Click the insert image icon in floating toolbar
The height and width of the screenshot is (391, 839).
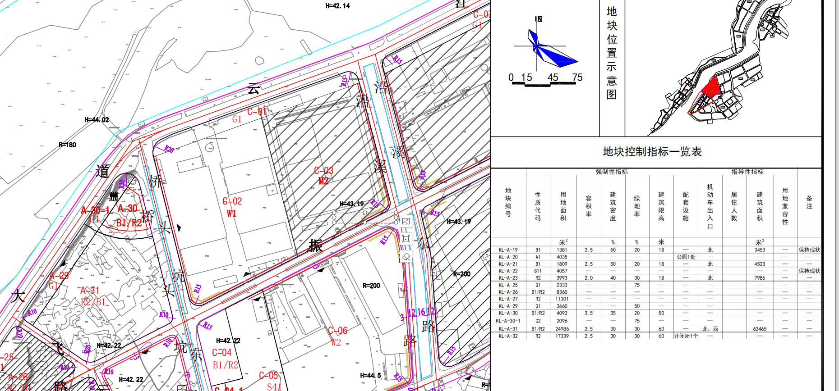pyautogui.click(x=406, y=221)
